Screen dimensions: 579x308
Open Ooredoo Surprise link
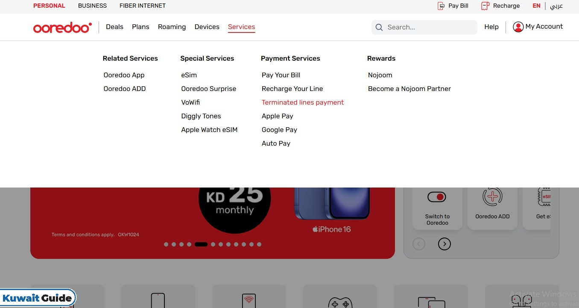(x=208, y=89)
